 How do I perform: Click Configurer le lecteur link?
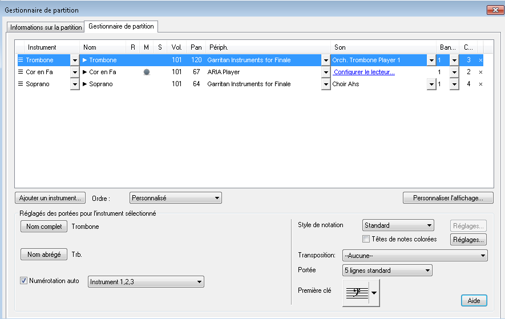pos(364,72)
